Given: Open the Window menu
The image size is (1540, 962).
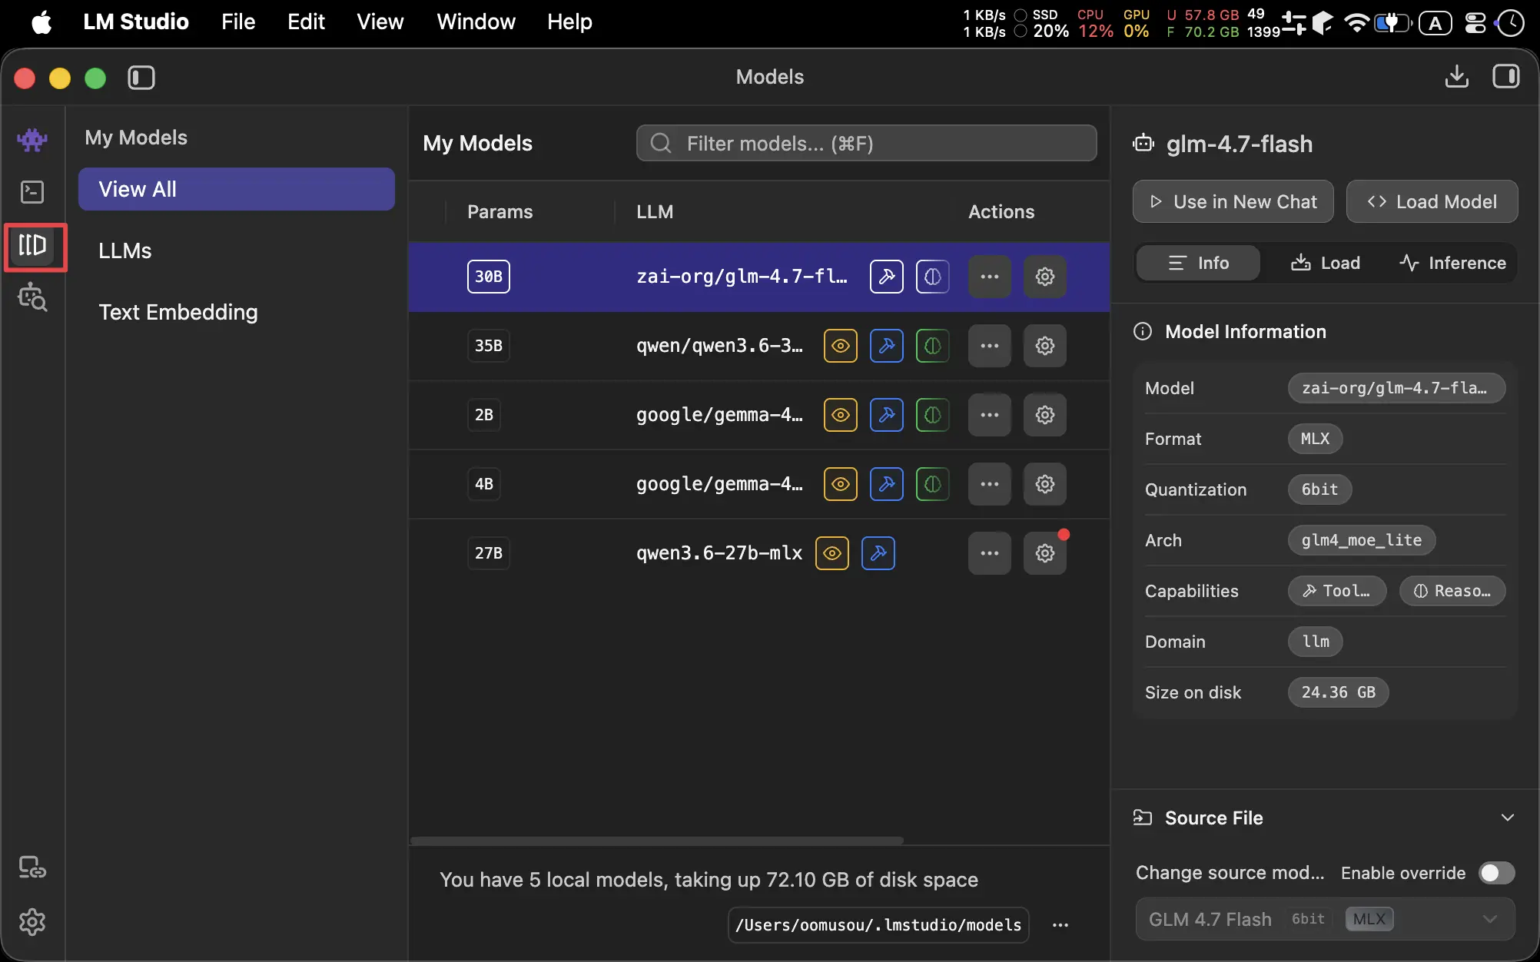Looking at the screenshot, I should coord(476,22).
